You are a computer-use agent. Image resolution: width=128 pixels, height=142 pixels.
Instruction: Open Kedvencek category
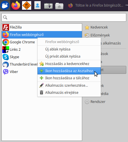pos(105,27)
